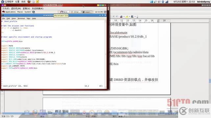Click the guest panel volume icon
Screen dimensions: 211x118
(105, 12)
